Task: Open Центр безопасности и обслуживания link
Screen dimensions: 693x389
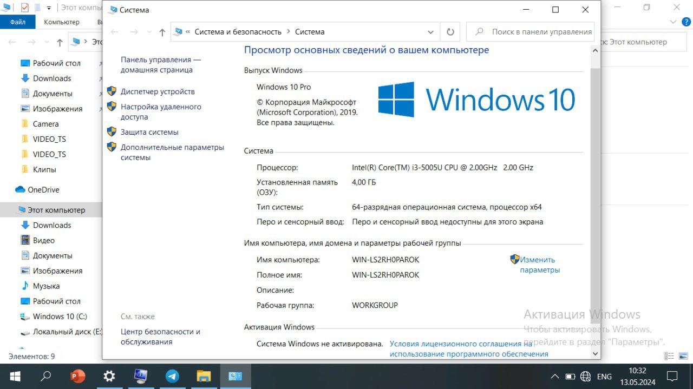Action: coord(160,337)
